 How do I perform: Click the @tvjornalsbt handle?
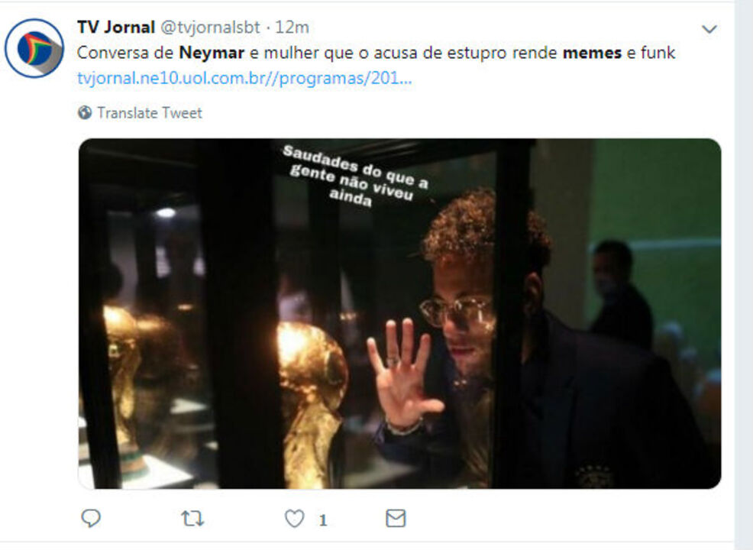click(x=210, y=27)
